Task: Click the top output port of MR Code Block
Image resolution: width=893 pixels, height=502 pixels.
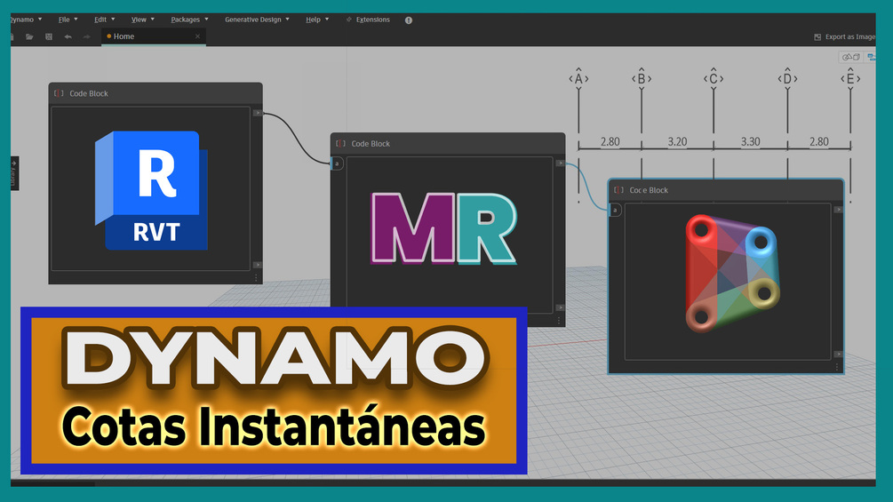Action: click(560, 163)
